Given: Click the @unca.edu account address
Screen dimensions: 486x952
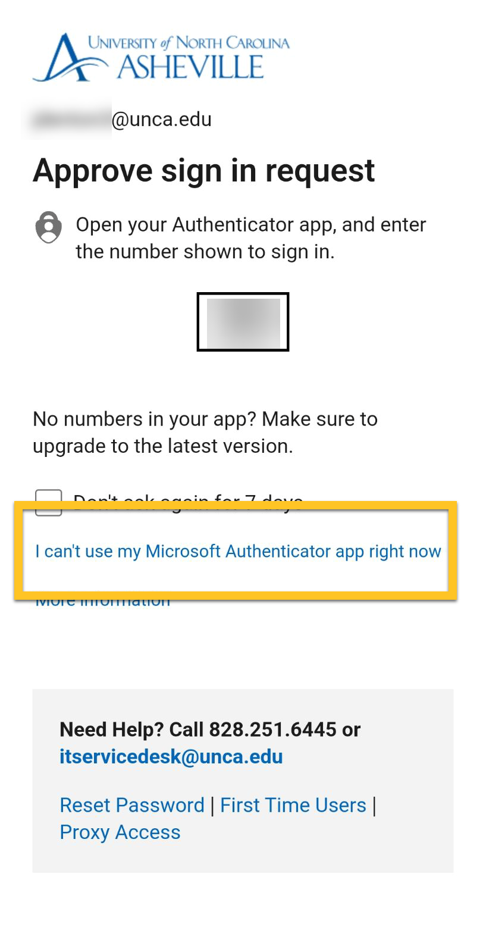Looking at the screenshot, I should point(162,120).
